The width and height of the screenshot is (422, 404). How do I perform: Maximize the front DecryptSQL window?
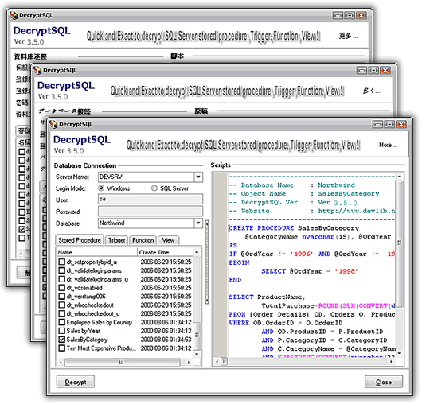click(389, 124)
